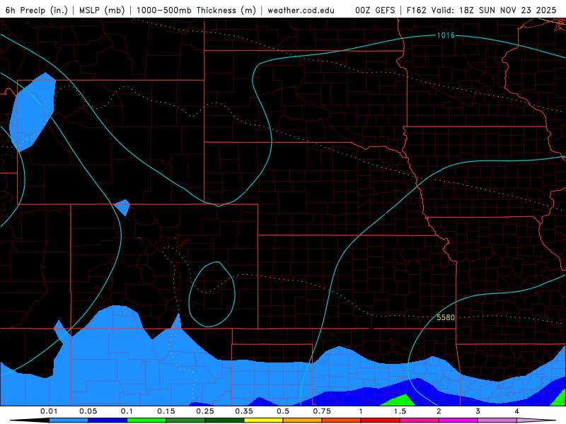The image size is (566, 424).
Task: Click the small precipitation patch on the map's upper state border
Action: pyautogui.click(x=122, y=207)
